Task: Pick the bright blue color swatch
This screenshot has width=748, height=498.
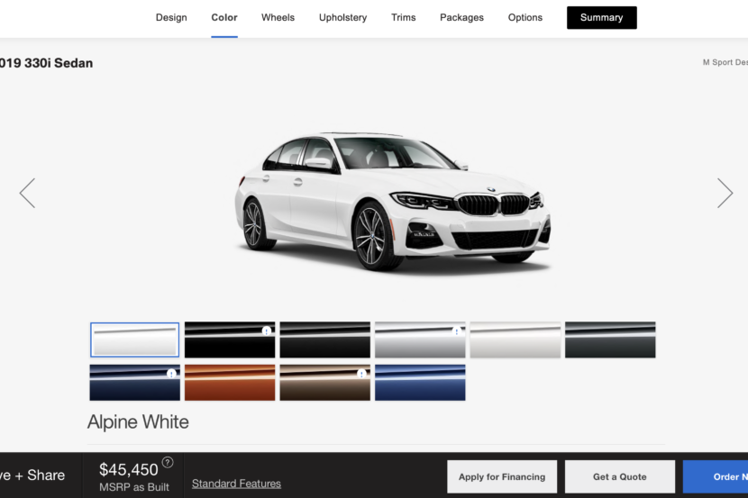Action: 420,383
